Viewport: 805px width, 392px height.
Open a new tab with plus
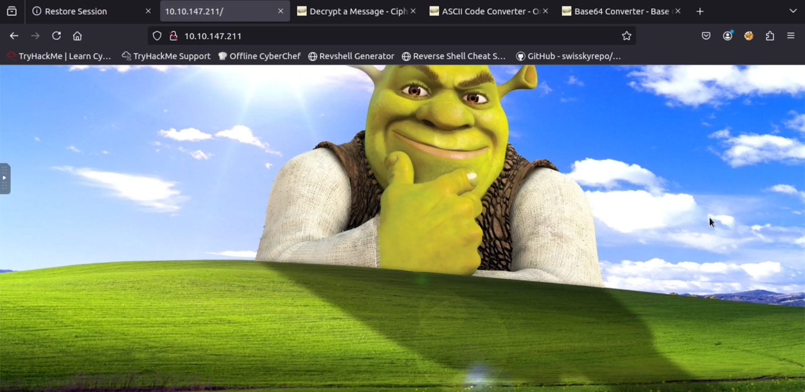pos(700,11)
